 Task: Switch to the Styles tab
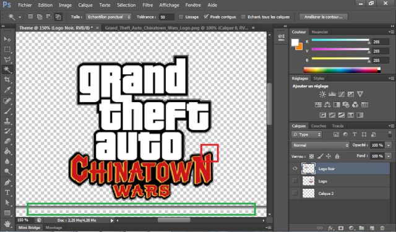pyautogui.click(x=319, y=78)
